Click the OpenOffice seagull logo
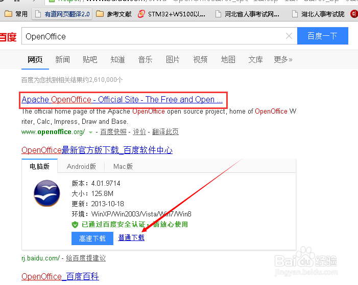Screen dimensions: 358x285 [x=47, y=193]
